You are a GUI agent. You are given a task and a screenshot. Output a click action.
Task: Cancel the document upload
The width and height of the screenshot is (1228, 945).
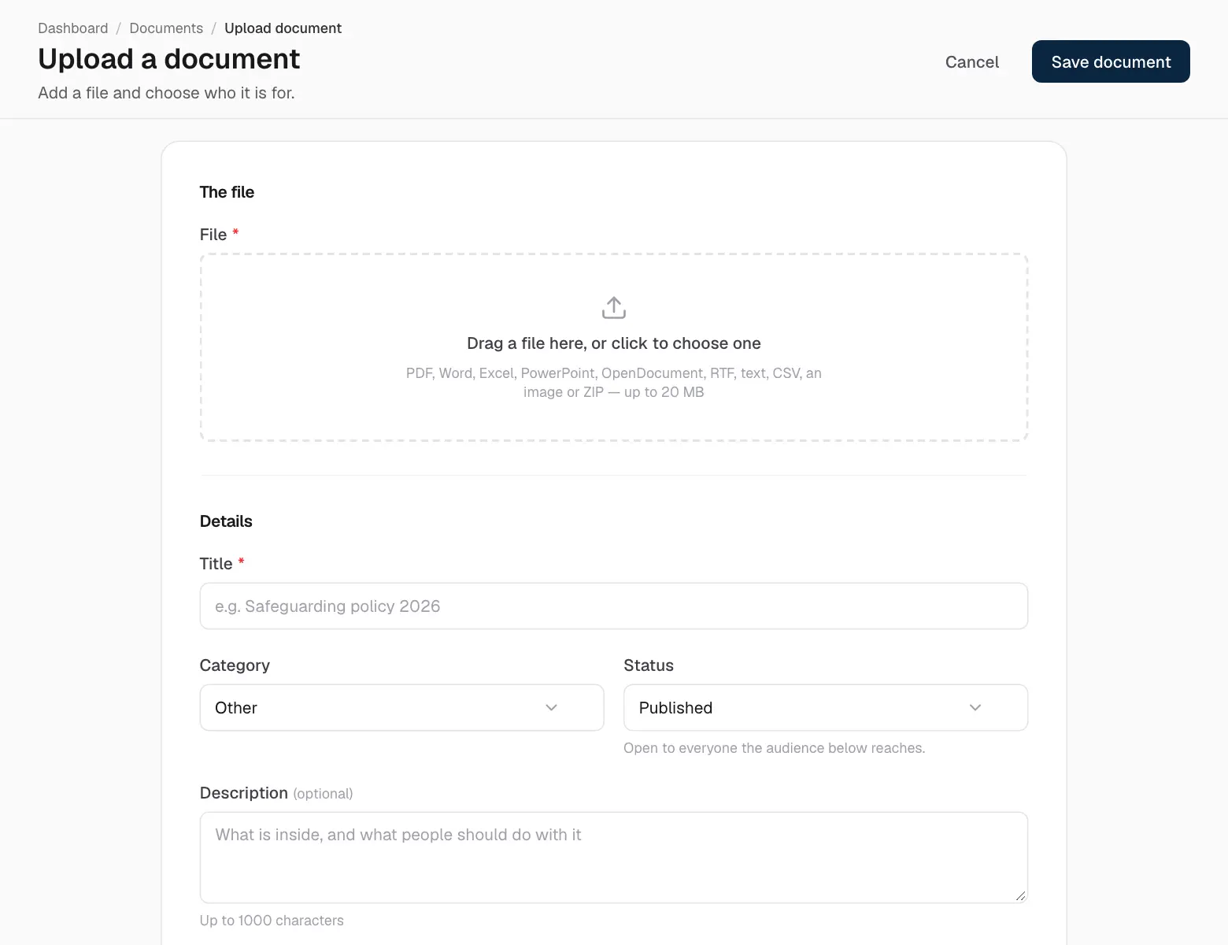[971, 61]
